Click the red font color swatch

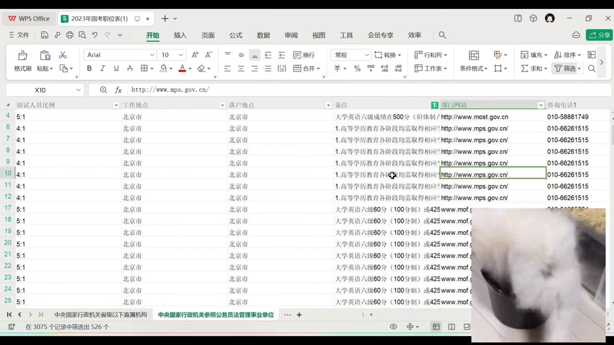(182, 69)
